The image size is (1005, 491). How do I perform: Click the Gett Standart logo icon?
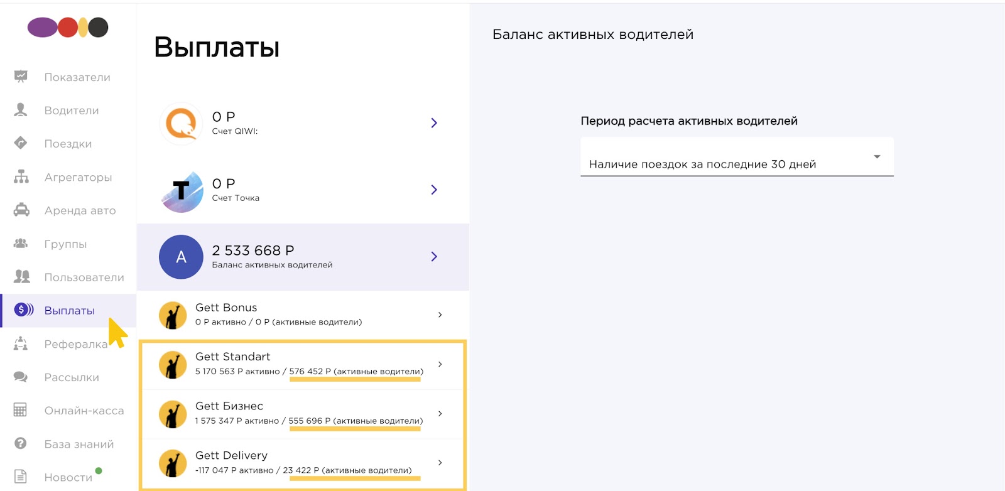[173, 365]
